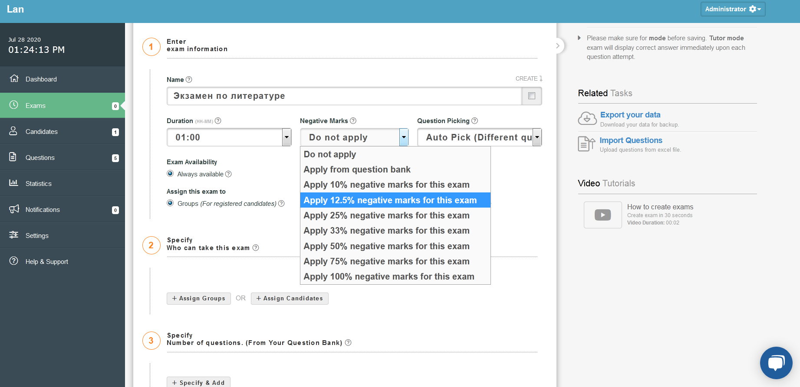Play the How to create exams video
This screenshot has height=387, width=800.
pos(602,215)
